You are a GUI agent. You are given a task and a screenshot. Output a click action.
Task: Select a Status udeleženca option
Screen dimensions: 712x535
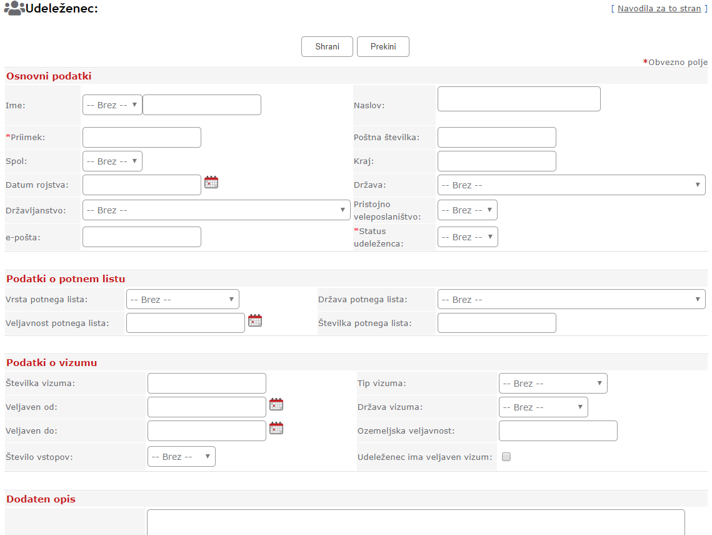click(x=468, y=237)
